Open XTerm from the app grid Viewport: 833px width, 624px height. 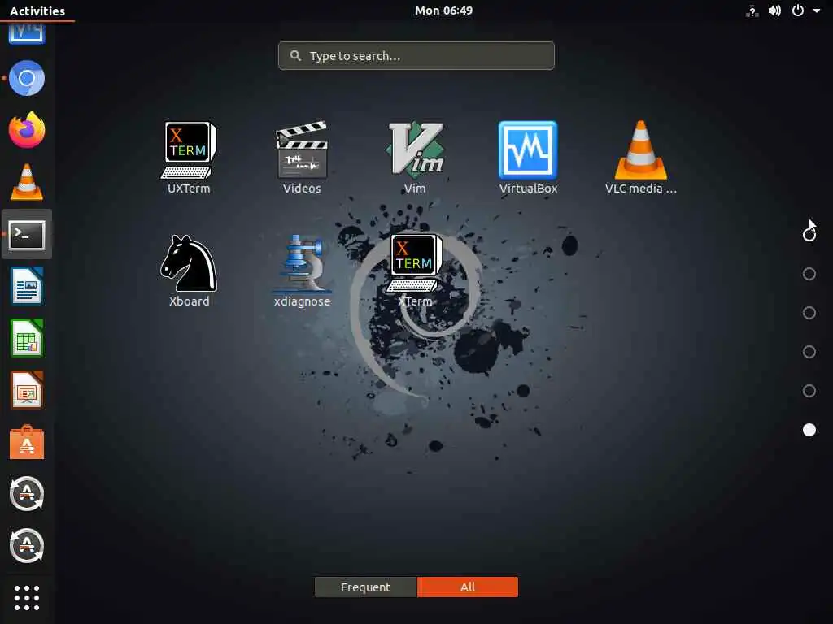pyautogui.click(x=415, y=271)
